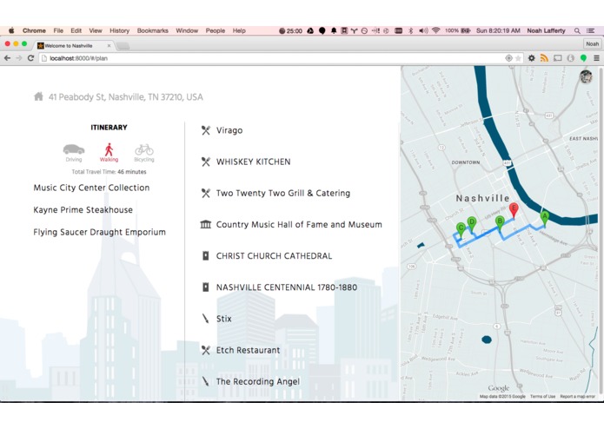Viewport: 604px width, 429px height.
Task: Click the 41 Peabody St address text
Action: pyautogui.click(x=125, y=97)
